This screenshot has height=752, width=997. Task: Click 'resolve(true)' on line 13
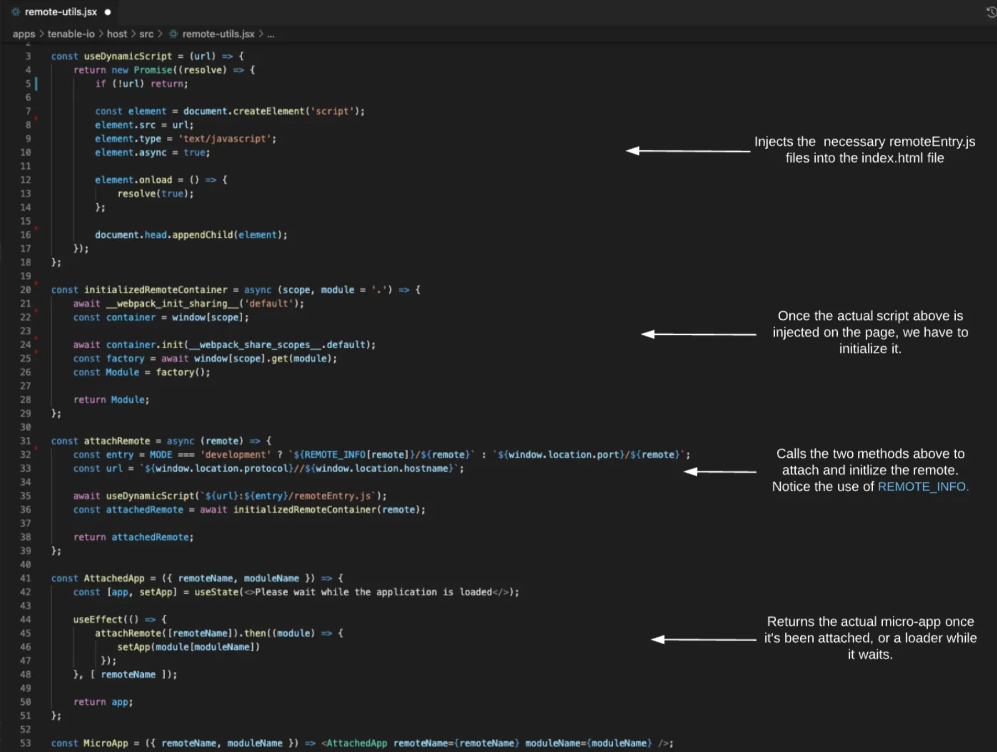[x=153, y=194]
